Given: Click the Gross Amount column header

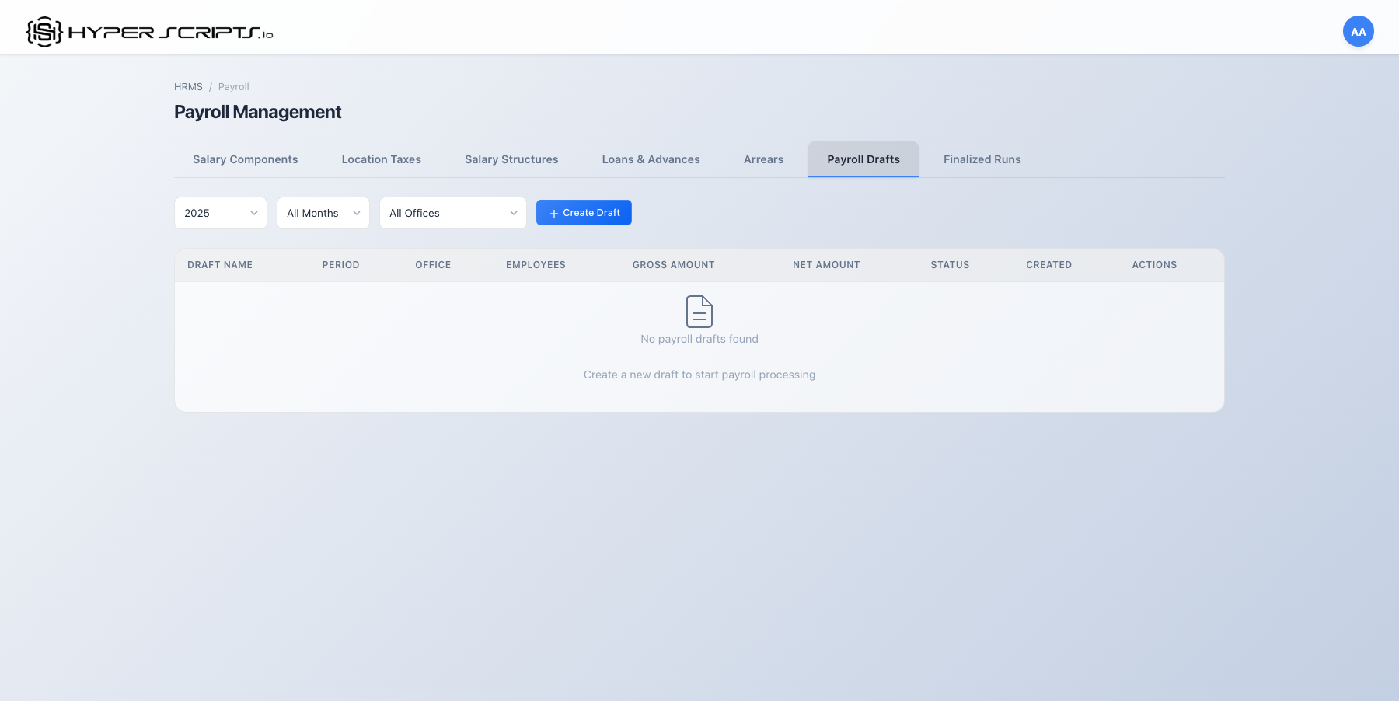Looking at the screenshot, I should pyautogui.click(x=673, y=265).
